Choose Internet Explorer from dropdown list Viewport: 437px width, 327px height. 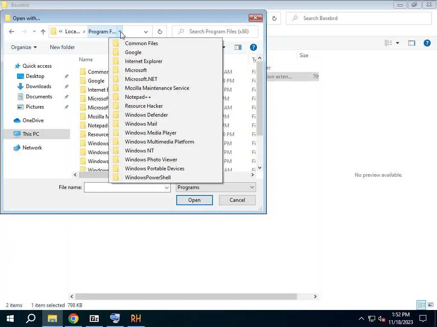tap(166, 61)
